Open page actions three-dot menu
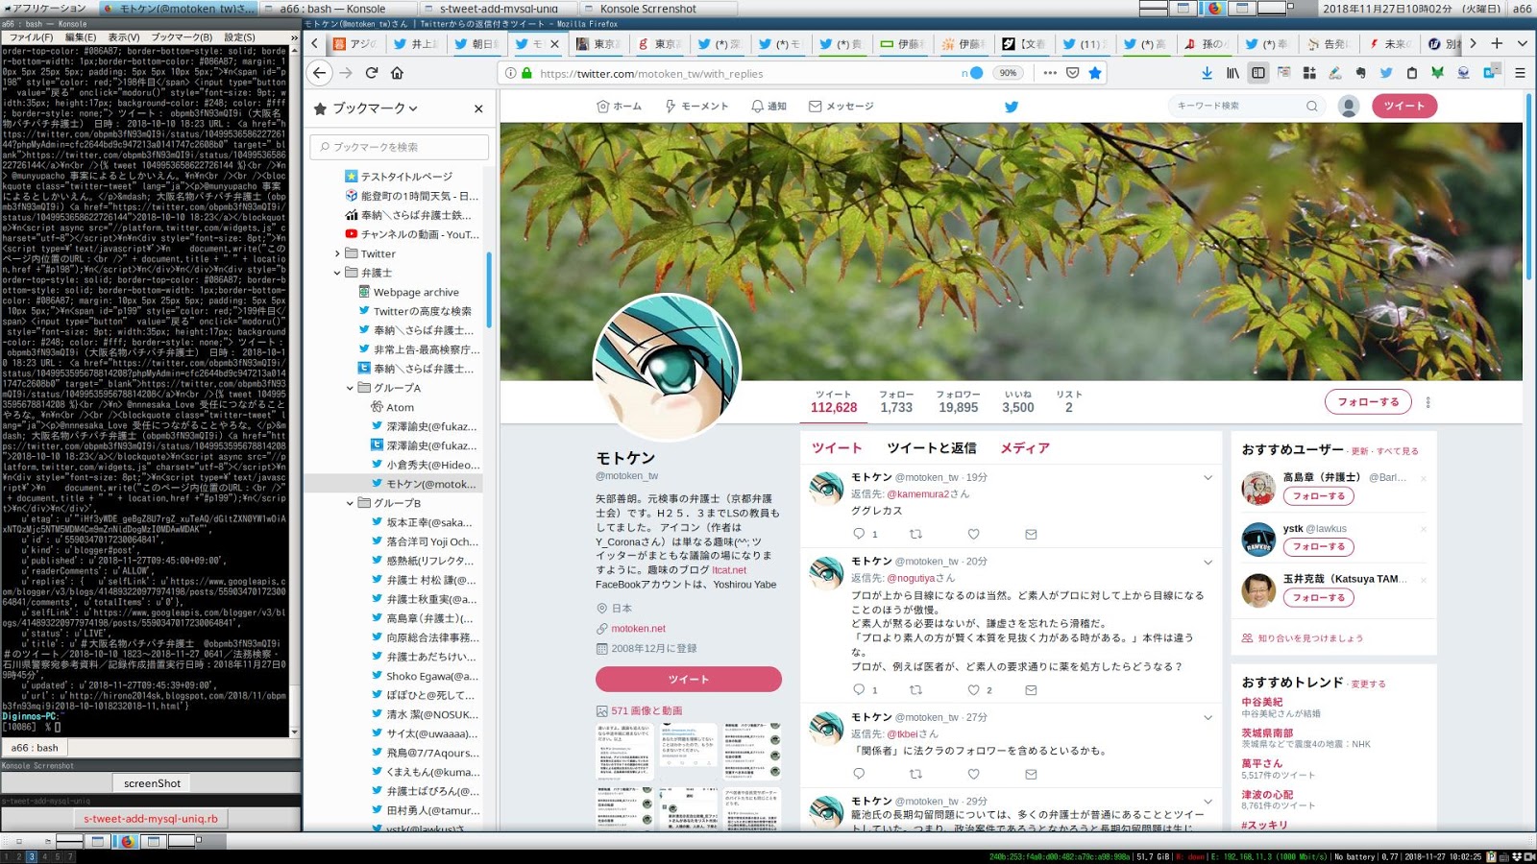The image size is (1537, 864). point(1050,73)
